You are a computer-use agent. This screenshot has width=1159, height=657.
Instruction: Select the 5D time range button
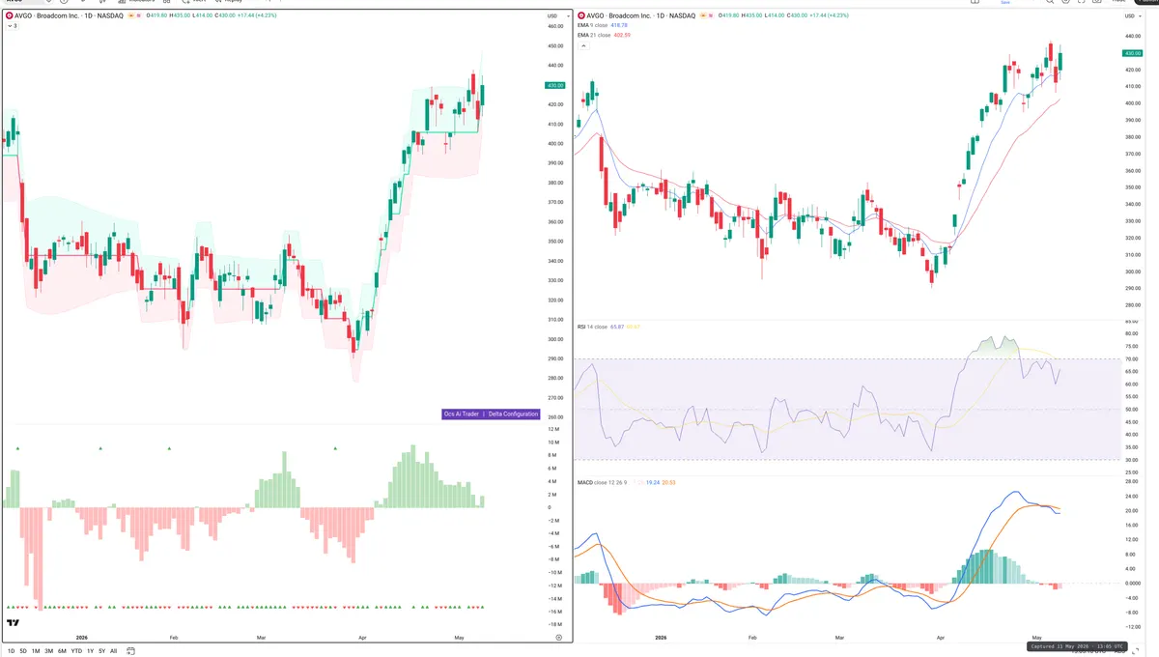(23, 650)
